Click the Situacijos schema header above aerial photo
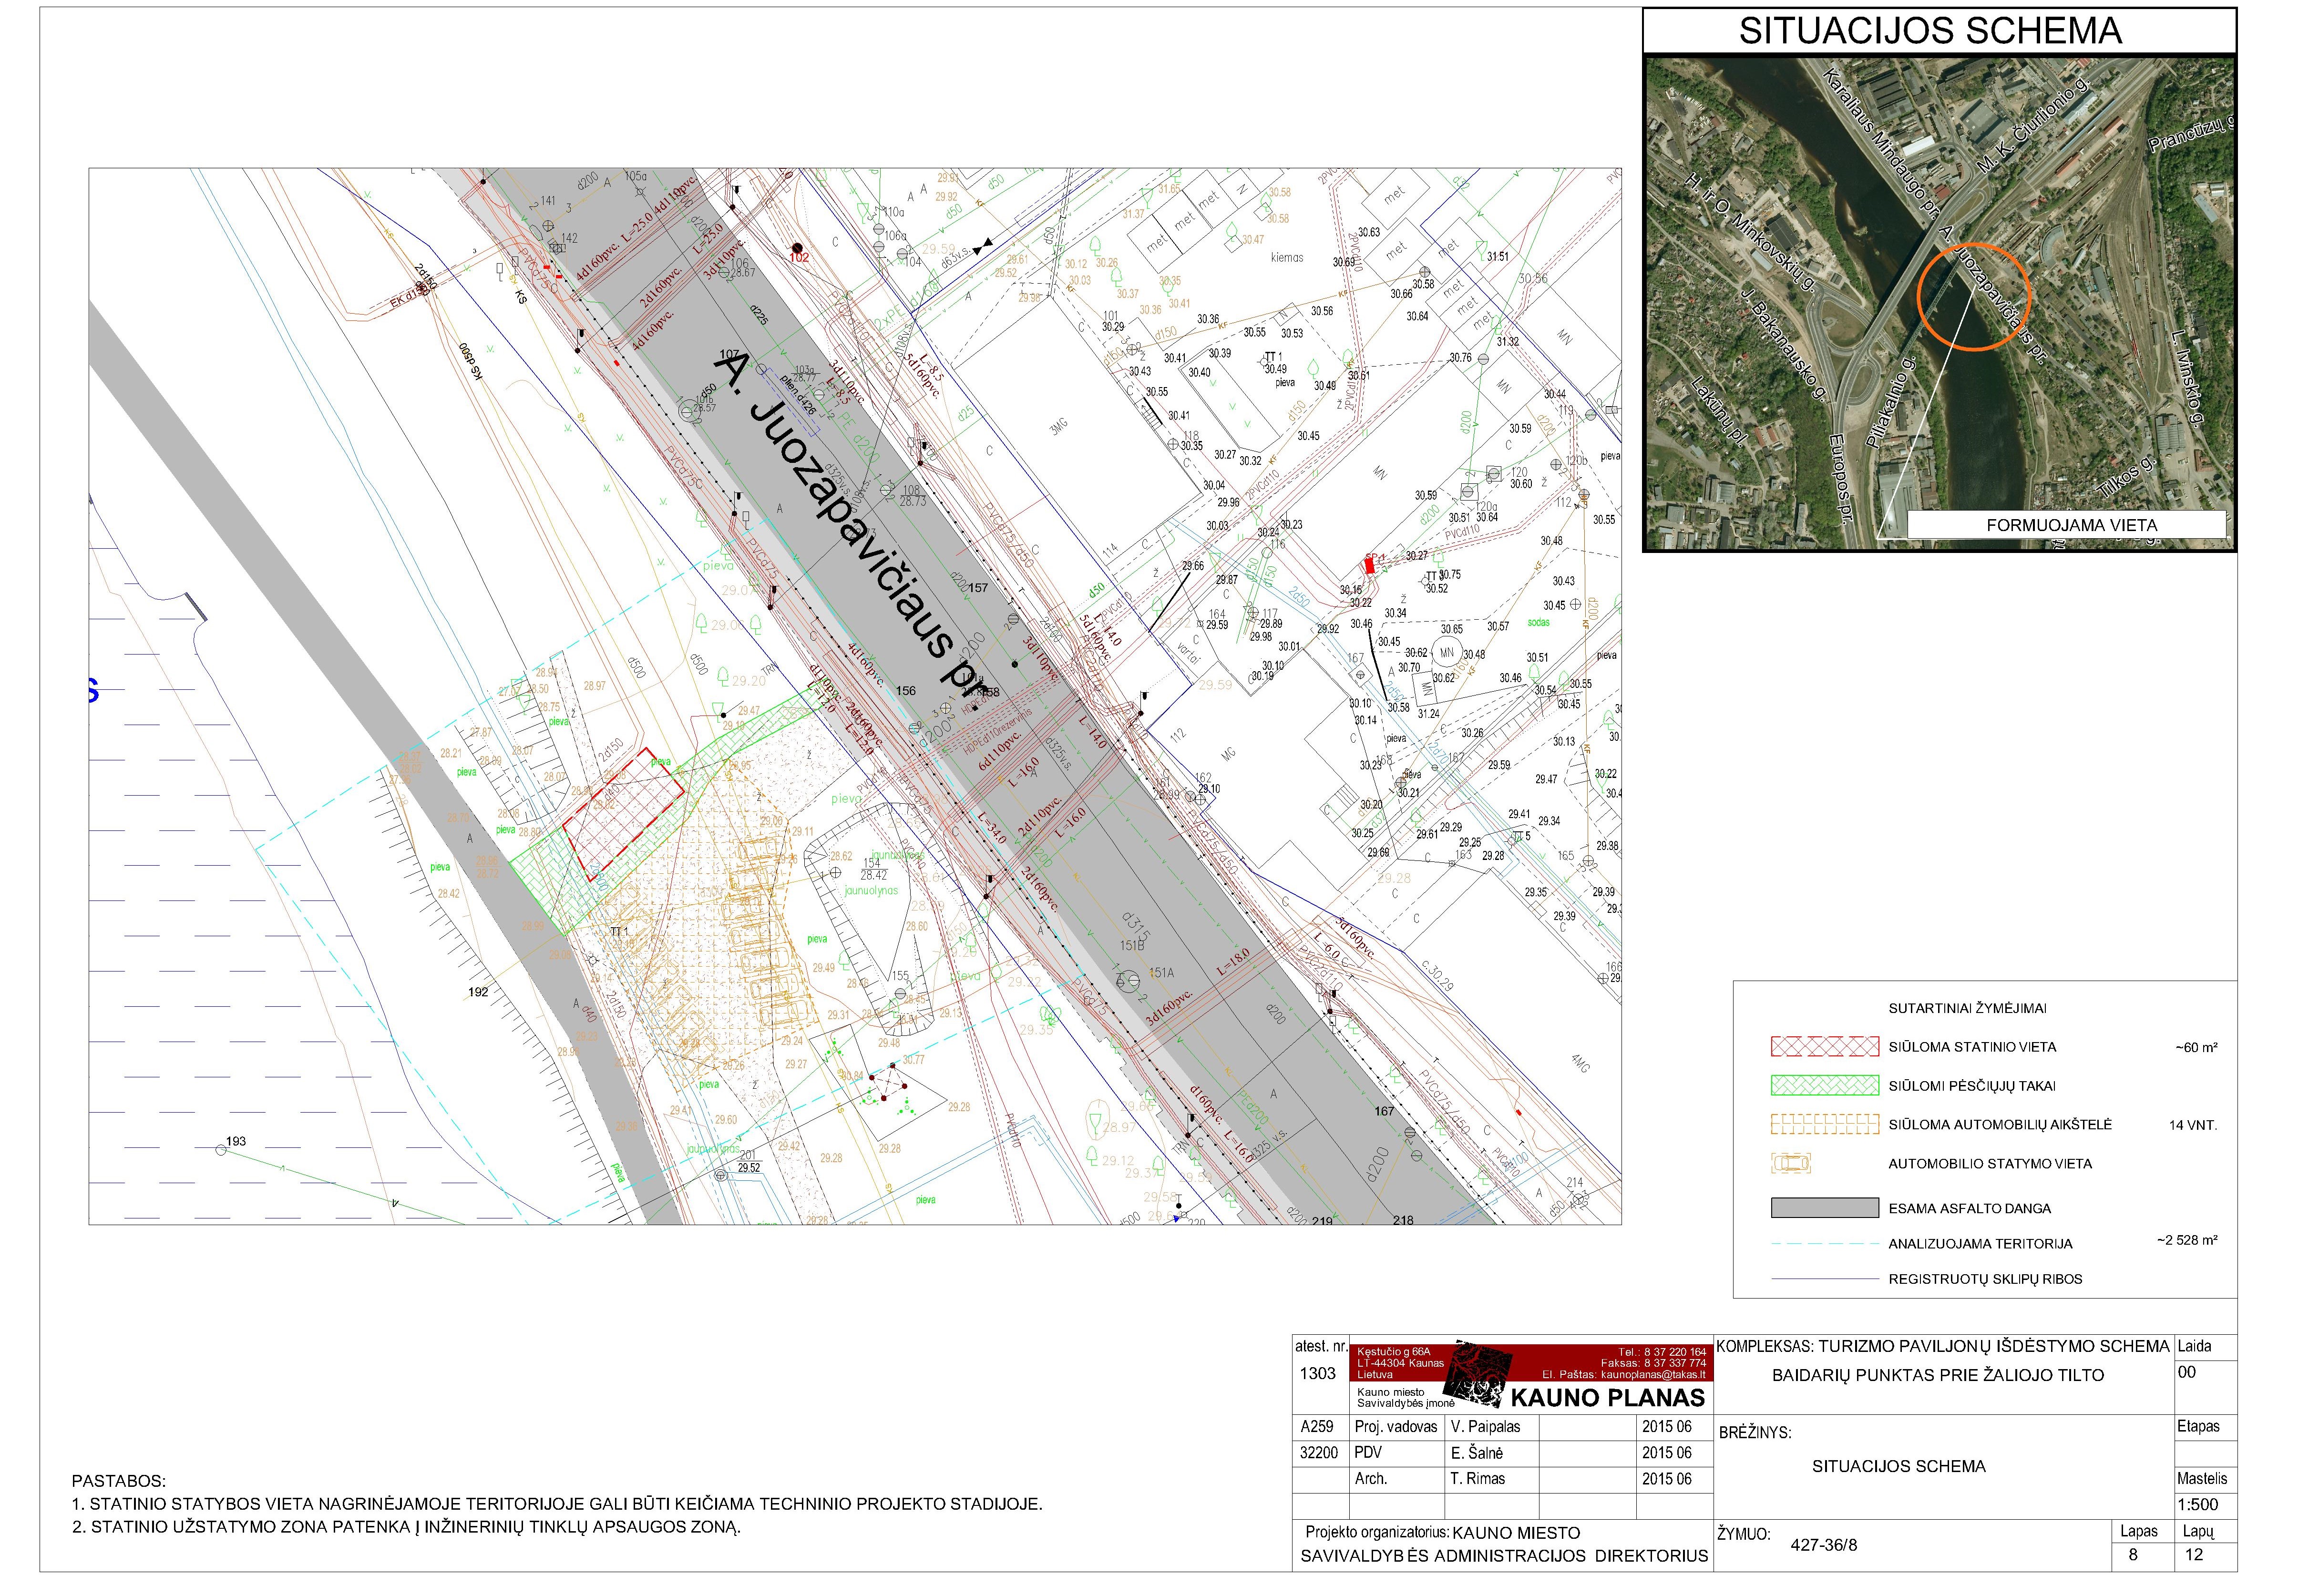The height and width of the screenshot is (1596, 2309). pos(1930,31)
